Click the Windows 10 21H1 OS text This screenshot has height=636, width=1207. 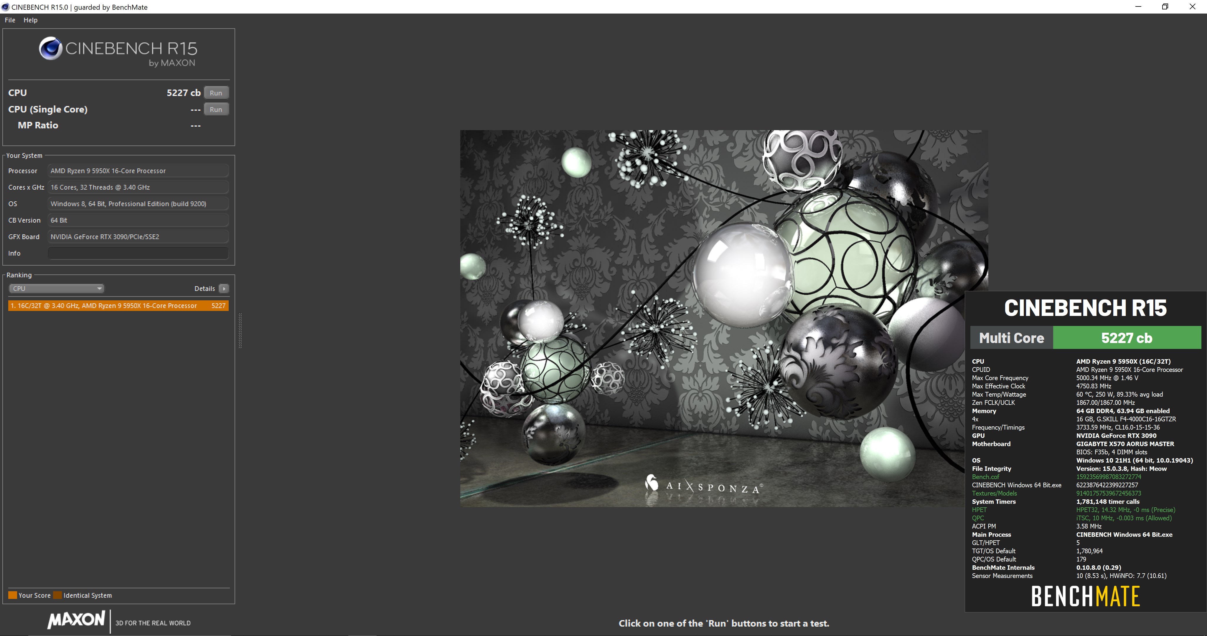(1135, 460)
